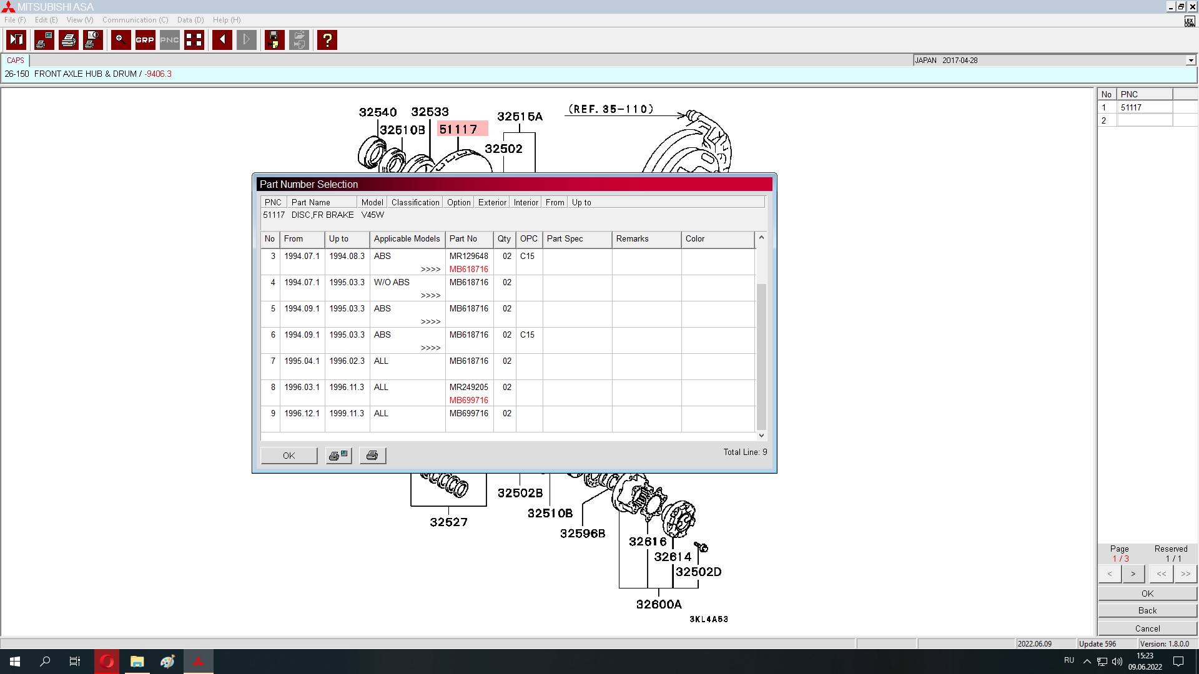Click scroll down arrow in parts list
This screenshot has width=1199, height=674.
(761, 436)
